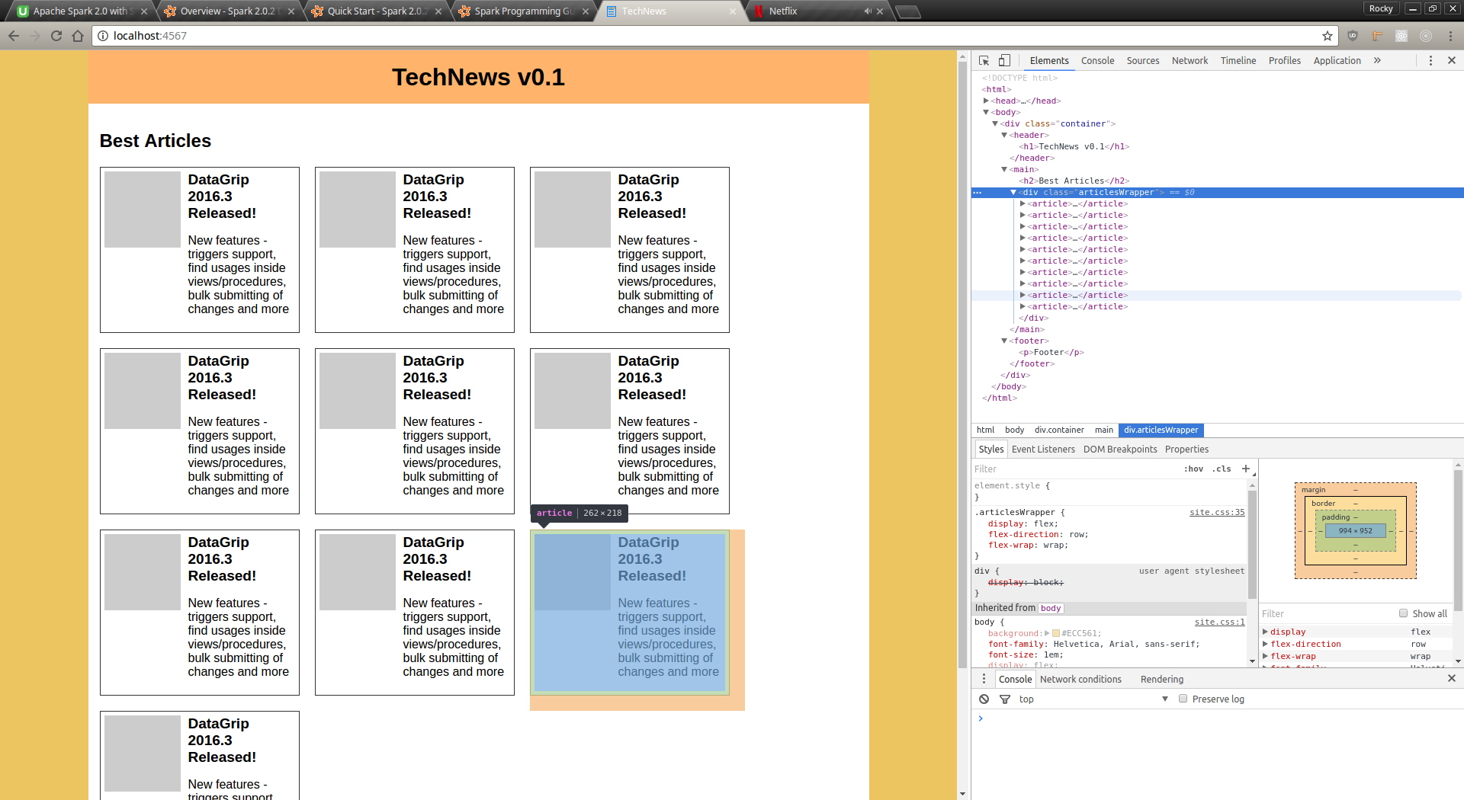The height and width of the screenshot is (800, 1464).
Task: Mute the Netflix tab audio icon
Action: (868, 11)
